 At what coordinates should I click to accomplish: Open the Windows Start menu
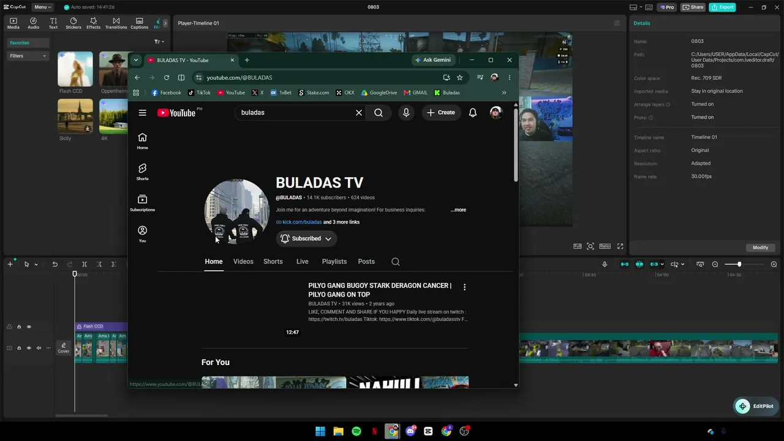(320, 431)
